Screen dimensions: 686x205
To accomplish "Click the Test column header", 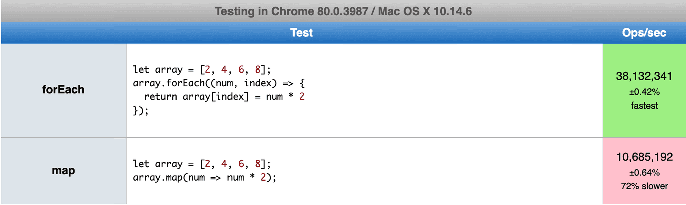I will pos(301,33).
